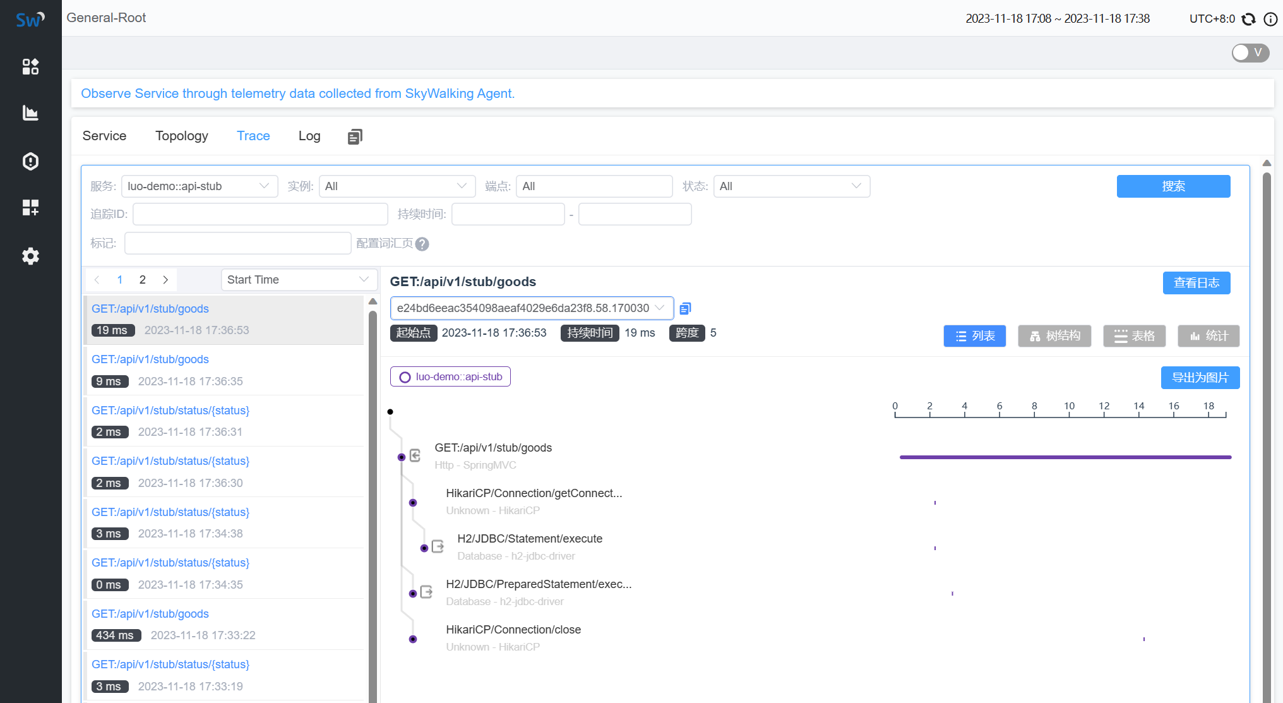The image size is (1283, 703).
Task: Click span node dot for HikariCP/Connection/getConnect
Action: [x=413, y=503]
